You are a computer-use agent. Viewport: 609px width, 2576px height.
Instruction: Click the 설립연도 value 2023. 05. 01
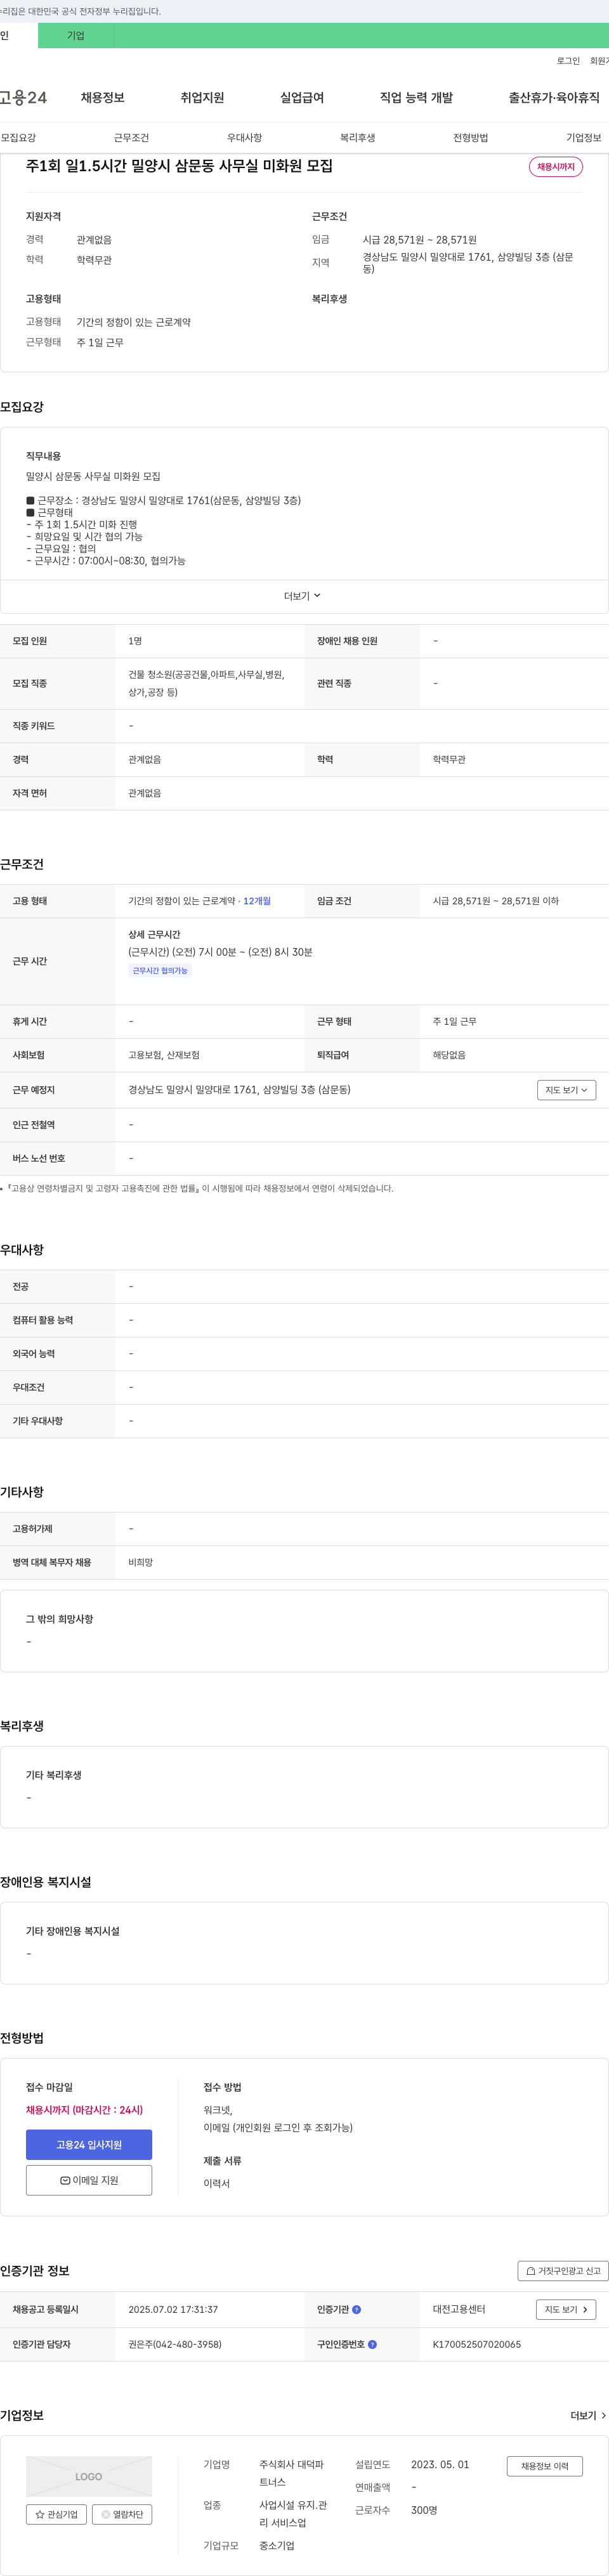click(x=440, y=2465)
